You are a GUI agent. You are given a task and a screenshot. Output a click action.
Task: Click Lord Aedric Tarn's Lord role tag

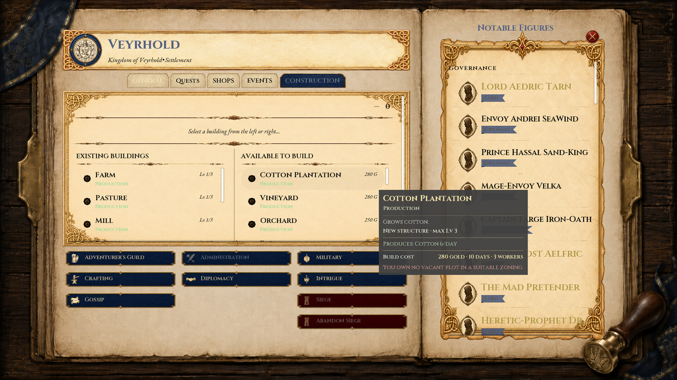[x=493, y=98]
